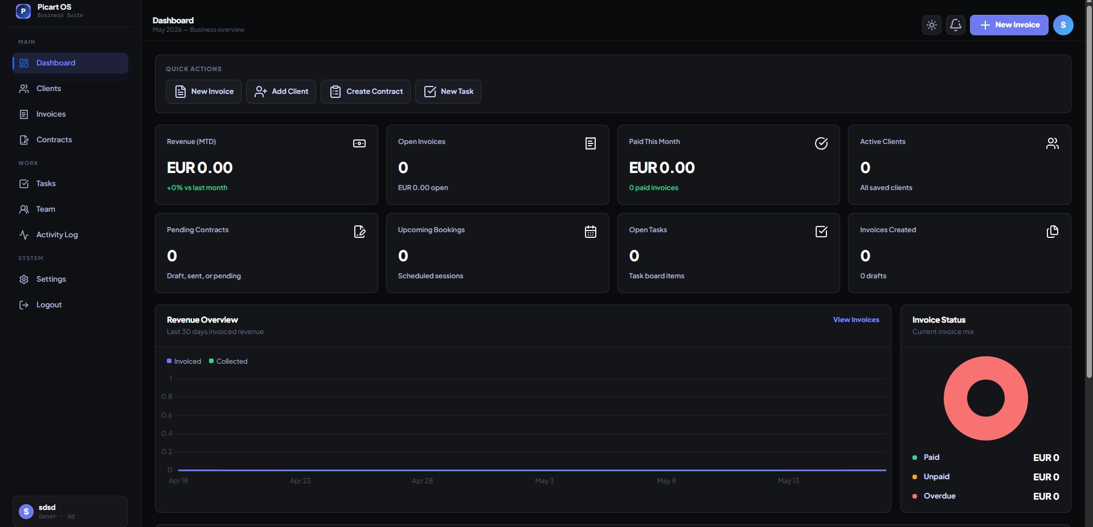Click 'Draft, sent, or pending' text

204,276
